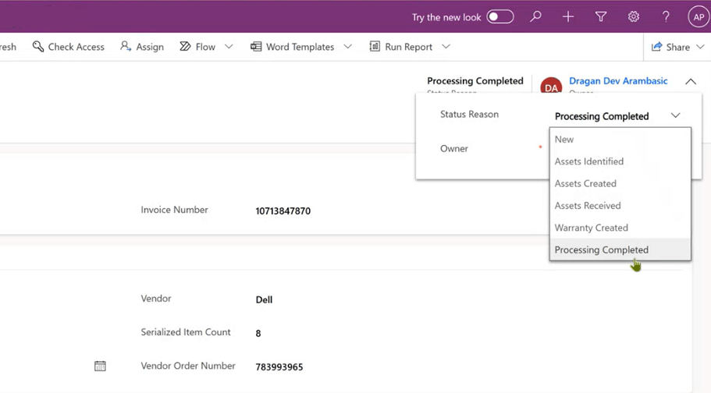Choose Warranty Created status option

coord(591,228)
